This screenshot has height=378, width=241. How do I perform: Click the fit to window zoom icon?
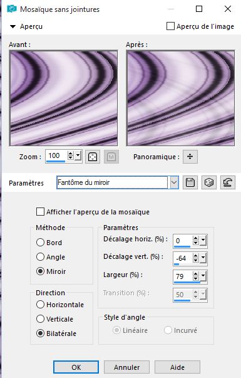pos(93,157)
